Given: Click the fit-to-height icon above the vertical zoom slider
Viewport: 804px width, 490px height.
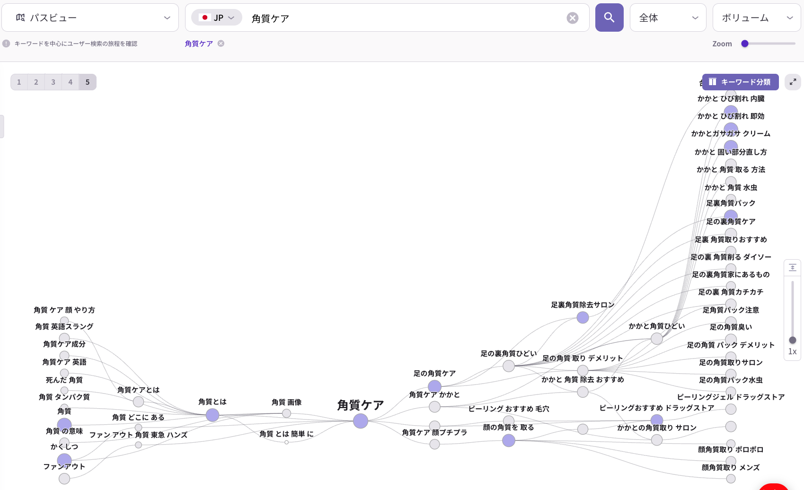Looking at the screenshot, I should point(793,268).
